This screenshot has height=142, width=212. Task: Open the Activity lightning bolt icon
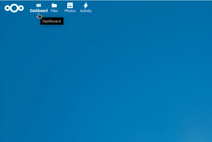(86, 5)
